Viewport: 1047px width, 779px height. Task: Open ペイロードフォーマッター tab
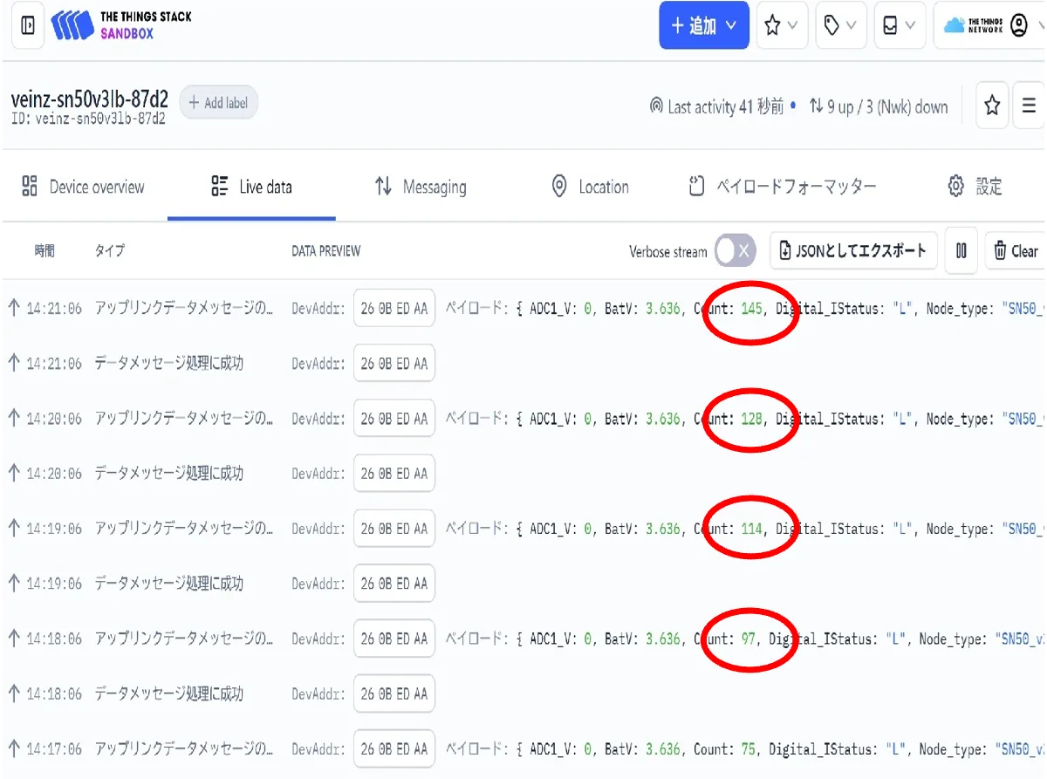coord(782,187)
